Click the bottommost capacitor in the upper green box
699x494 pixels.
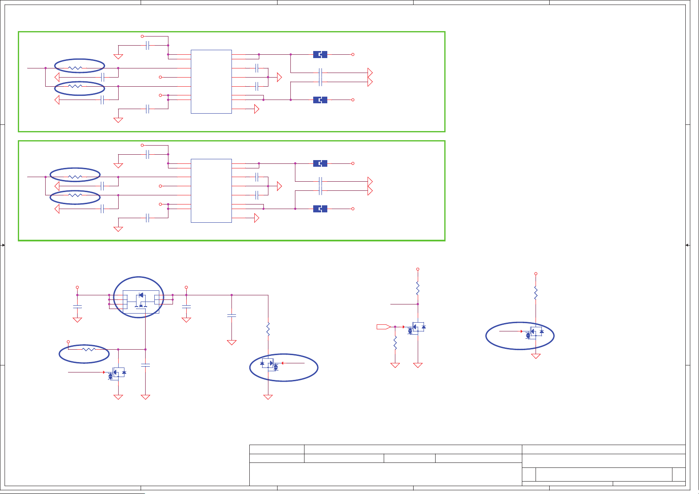tap(147, 109)
